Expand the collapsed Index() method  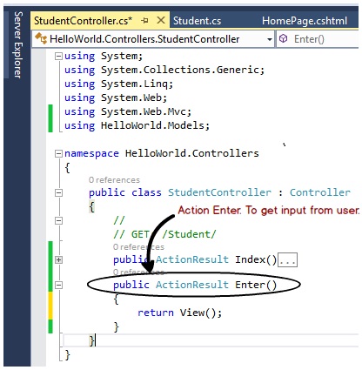tap(58, 259)
